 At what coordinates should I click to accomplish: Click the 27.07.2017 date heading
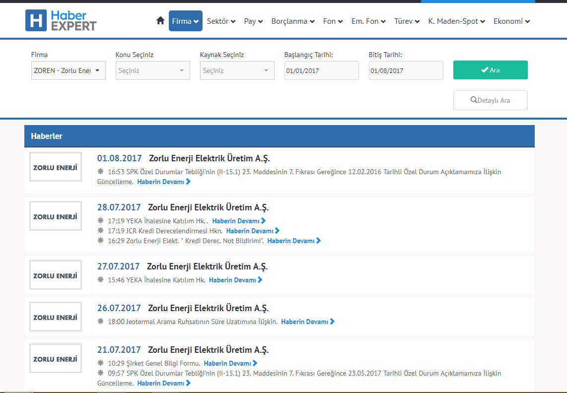tap(118, 266)
